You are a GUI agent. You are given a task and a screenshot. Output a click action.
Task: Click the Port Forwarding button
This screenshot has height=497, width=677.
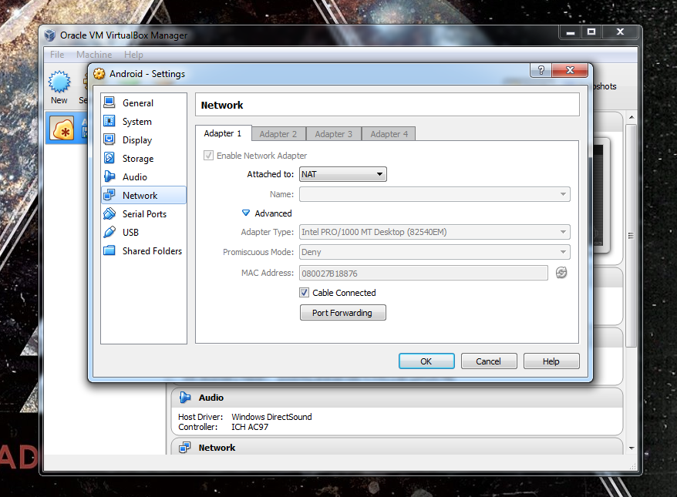click(343, 313)
